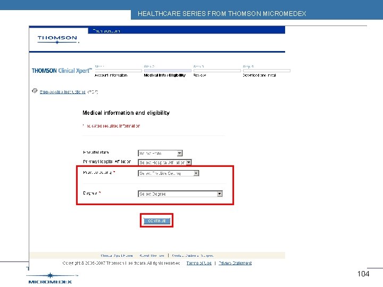Select Step 2 Medical Info / Eligibility

click(x=168, y=71)
